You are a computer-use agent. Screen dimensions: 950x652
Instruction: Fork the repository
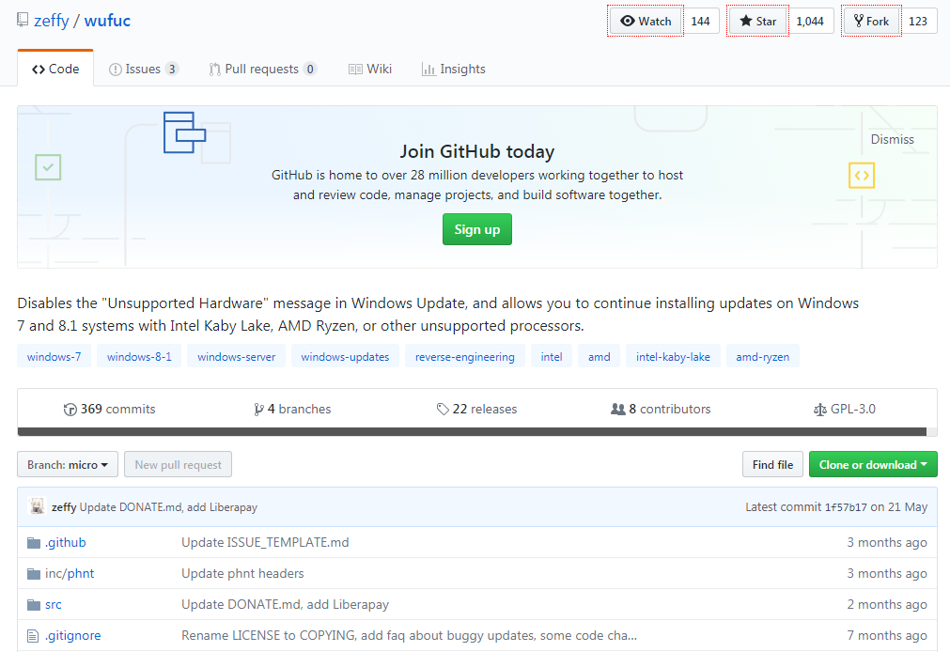(871, 22)
